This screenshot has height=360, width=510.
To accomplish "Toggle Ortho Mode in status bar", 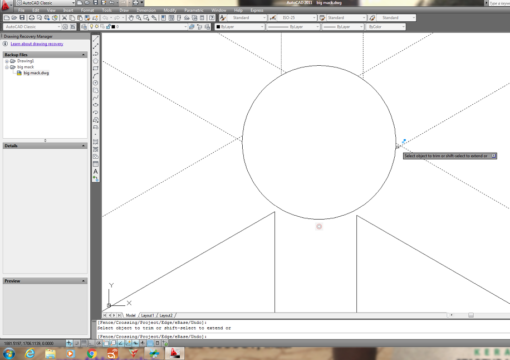I will tap(91, 343).
